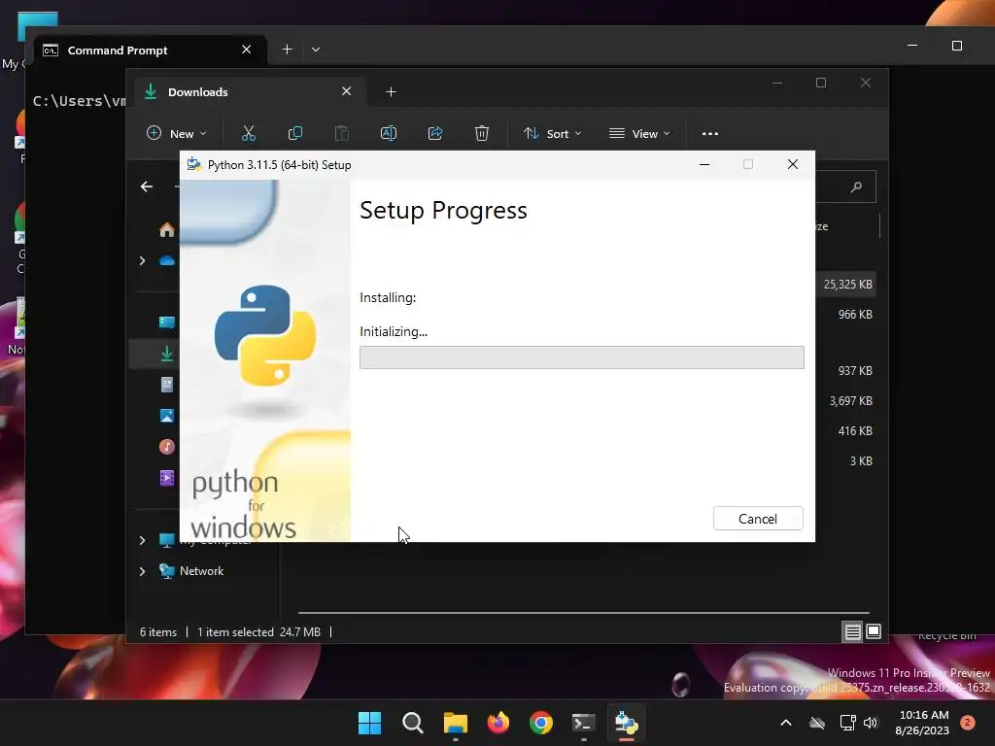
Task: Open the terminal profiles dropdown
Action: (x=316, y=50)
